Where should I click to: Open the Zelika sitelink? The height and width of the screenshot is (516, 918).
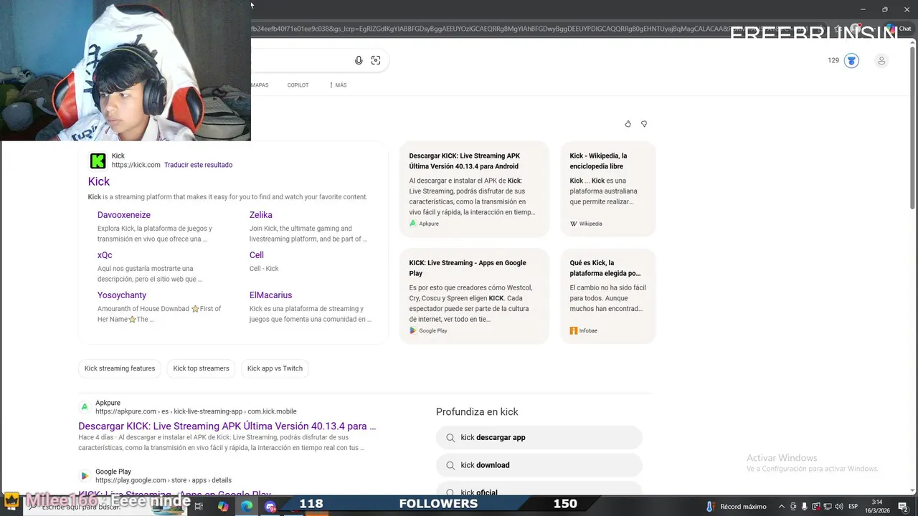click(261, 215)
